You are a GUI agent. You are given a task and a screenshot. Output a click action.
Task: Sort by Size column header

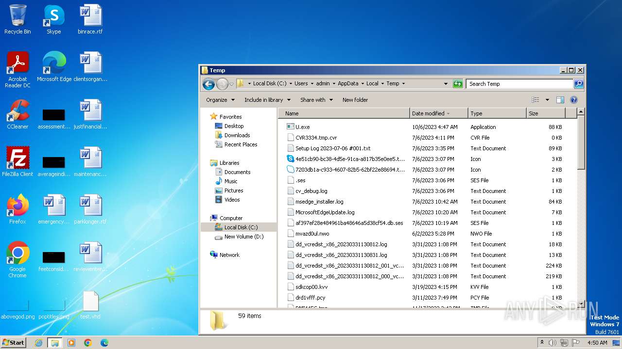[x=546, y=113]
